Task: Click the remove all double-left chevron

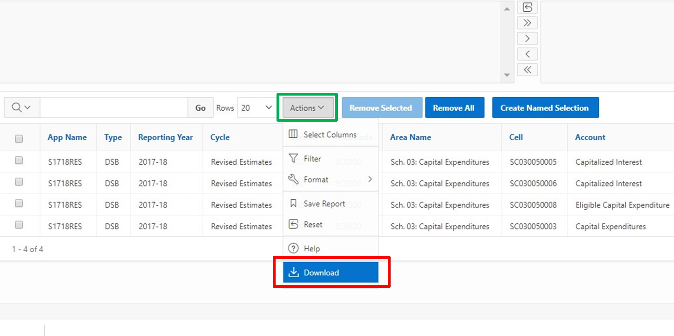Action: point(527,70)
